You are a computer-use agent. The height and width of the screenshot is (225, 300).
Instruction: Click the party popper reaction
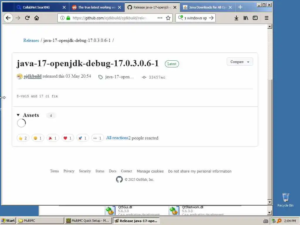(53, 138)
